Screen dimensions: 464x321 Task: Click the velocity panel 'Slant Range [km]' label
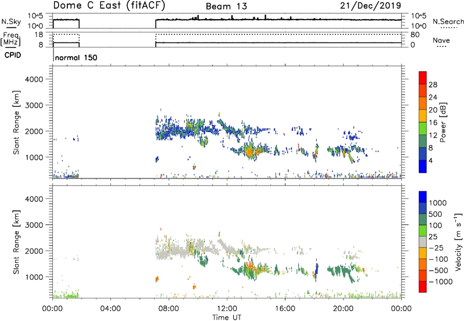[x=16, y=242]
